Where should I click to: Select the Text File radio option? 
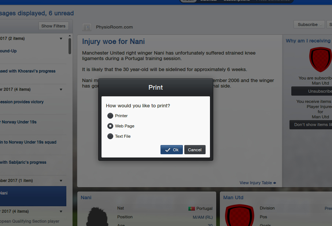[110, 136]
